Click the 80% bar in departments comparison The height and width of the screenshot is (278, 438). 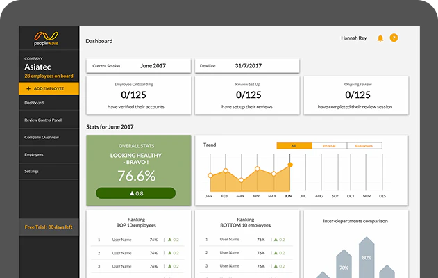coord(367,257)
